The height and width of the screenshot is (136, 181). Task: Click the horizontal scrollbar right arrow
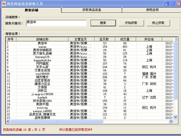[x=171, y=121]
